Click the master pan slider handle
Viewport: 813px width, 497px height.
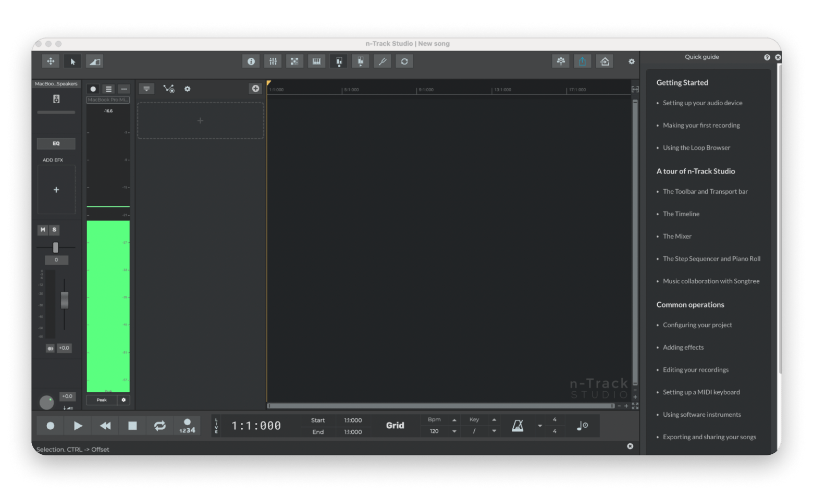coord(56,247)
